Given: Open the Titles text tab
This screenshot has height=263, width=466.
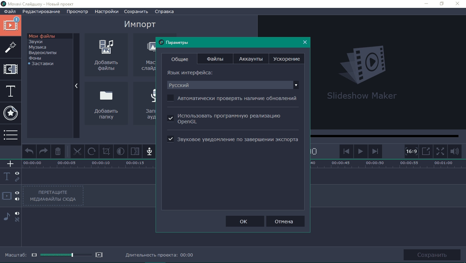Looking at the screenshot, I should pos(11,91).
